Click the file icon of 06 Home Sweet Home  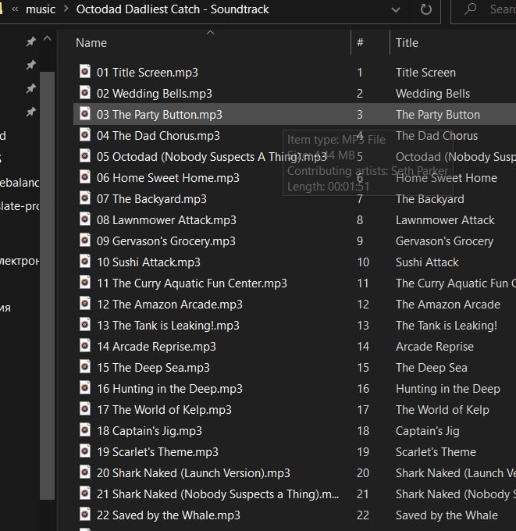point(85,176)
